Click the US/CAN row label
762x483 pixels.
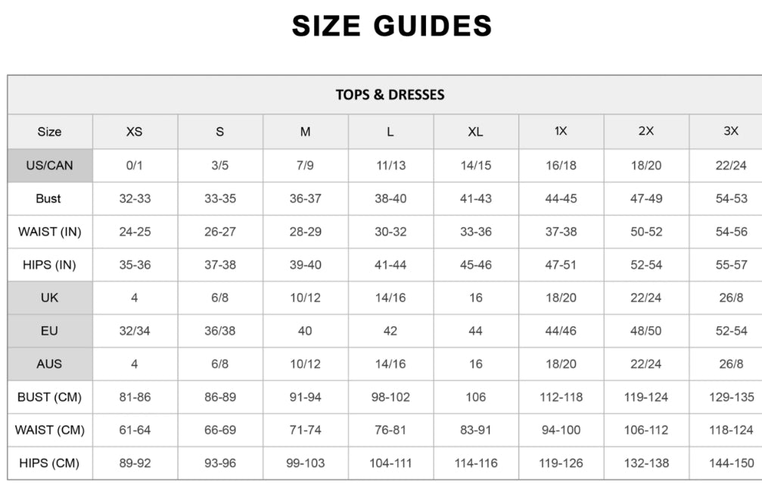(49, 165)
